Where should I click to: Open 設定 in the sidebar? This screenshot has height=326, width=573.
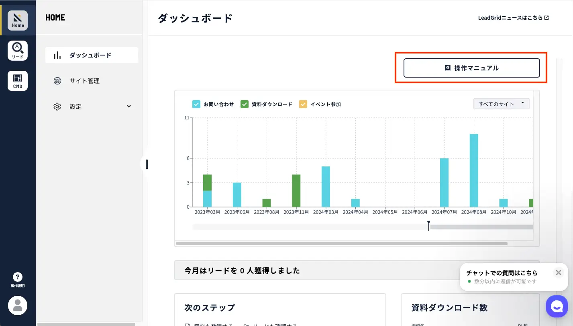pos(92,107)
